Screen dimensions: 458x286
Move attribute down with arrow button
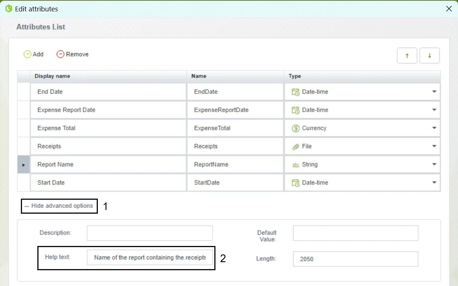click(429, 56)
